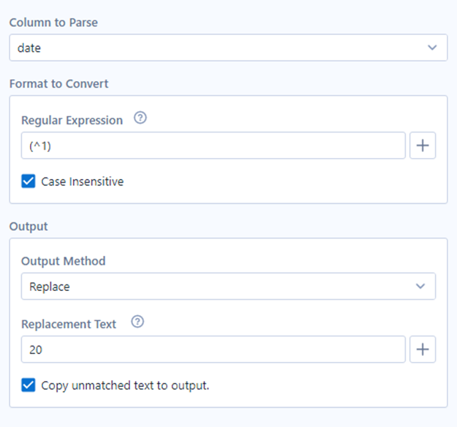Click the 'Format to Convert' section heading

point(58,83)
